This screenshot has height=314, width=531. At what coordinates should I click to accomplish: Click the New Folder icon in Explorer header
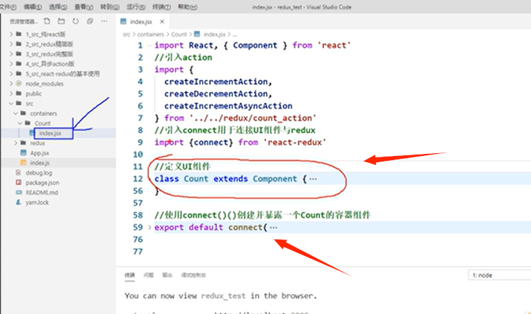61,21
